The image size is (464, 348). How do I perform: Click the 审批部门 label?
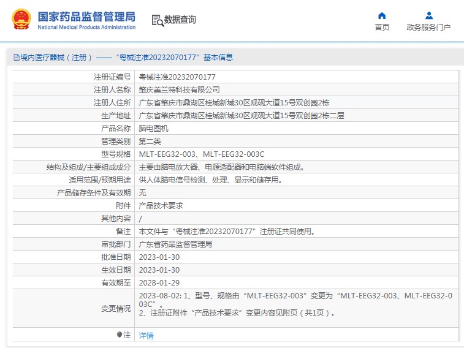(x=116, y=244)
